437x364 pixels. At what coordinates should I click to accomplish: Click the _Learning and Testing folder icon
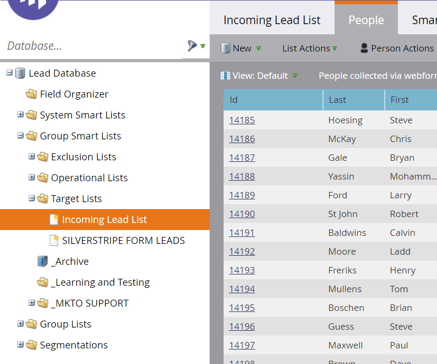click(x=42, y=282)
